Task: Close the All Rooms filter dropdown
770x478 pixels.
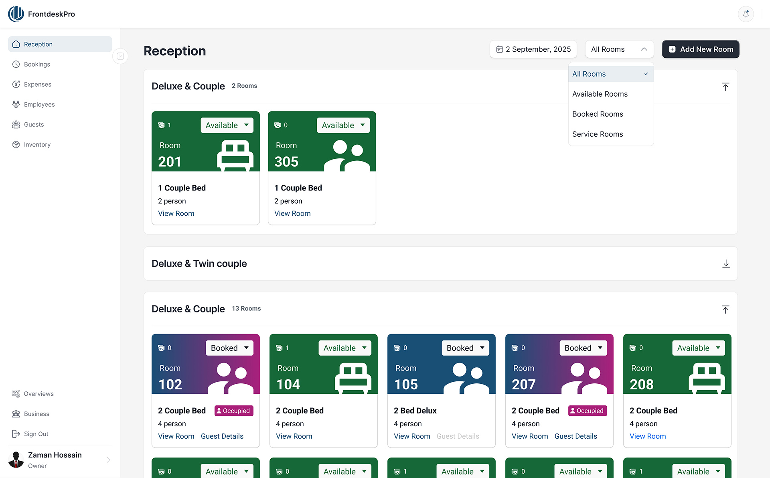Action: click(619, 49)
